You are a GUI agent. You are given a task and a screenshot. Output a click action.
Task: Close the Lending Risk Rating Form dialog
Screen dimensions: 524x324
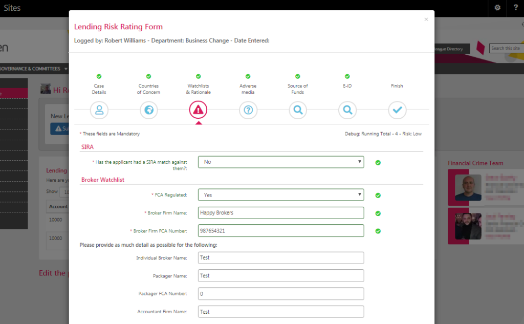pyautogui.click(x=426, y=19)
